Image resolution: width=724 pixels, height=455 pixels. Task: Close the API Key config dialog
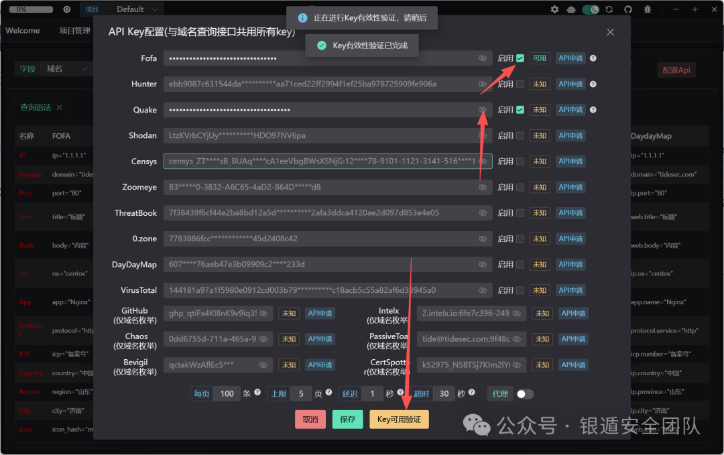tap(610, 32)
